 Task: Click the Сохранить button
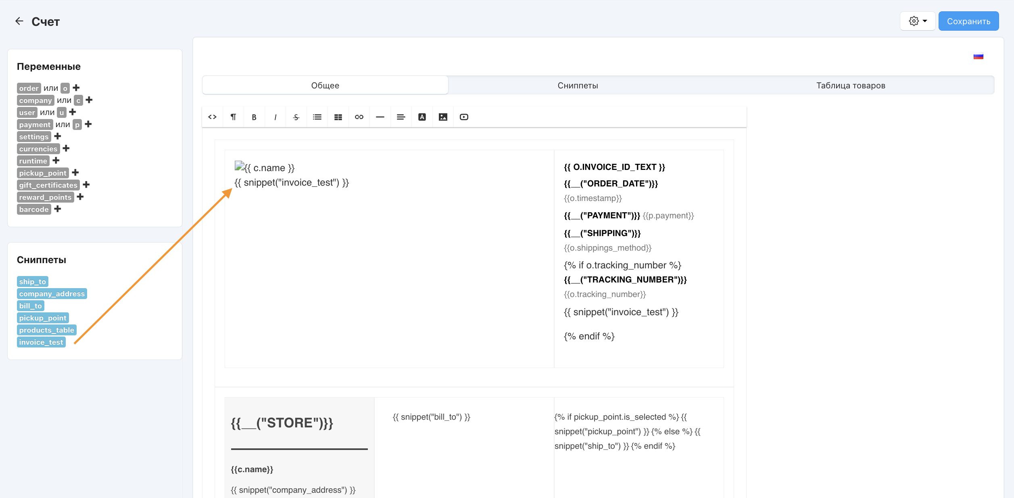[x=968, y=21]
